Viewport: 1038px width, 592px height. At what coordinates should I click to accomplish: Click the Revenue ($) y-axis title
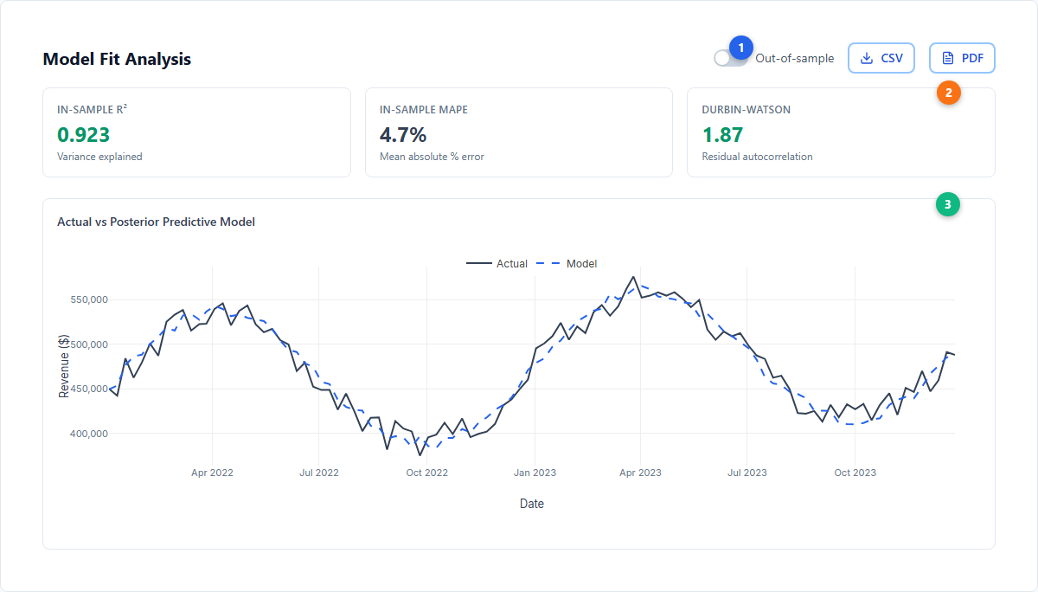tap(64, 367)
